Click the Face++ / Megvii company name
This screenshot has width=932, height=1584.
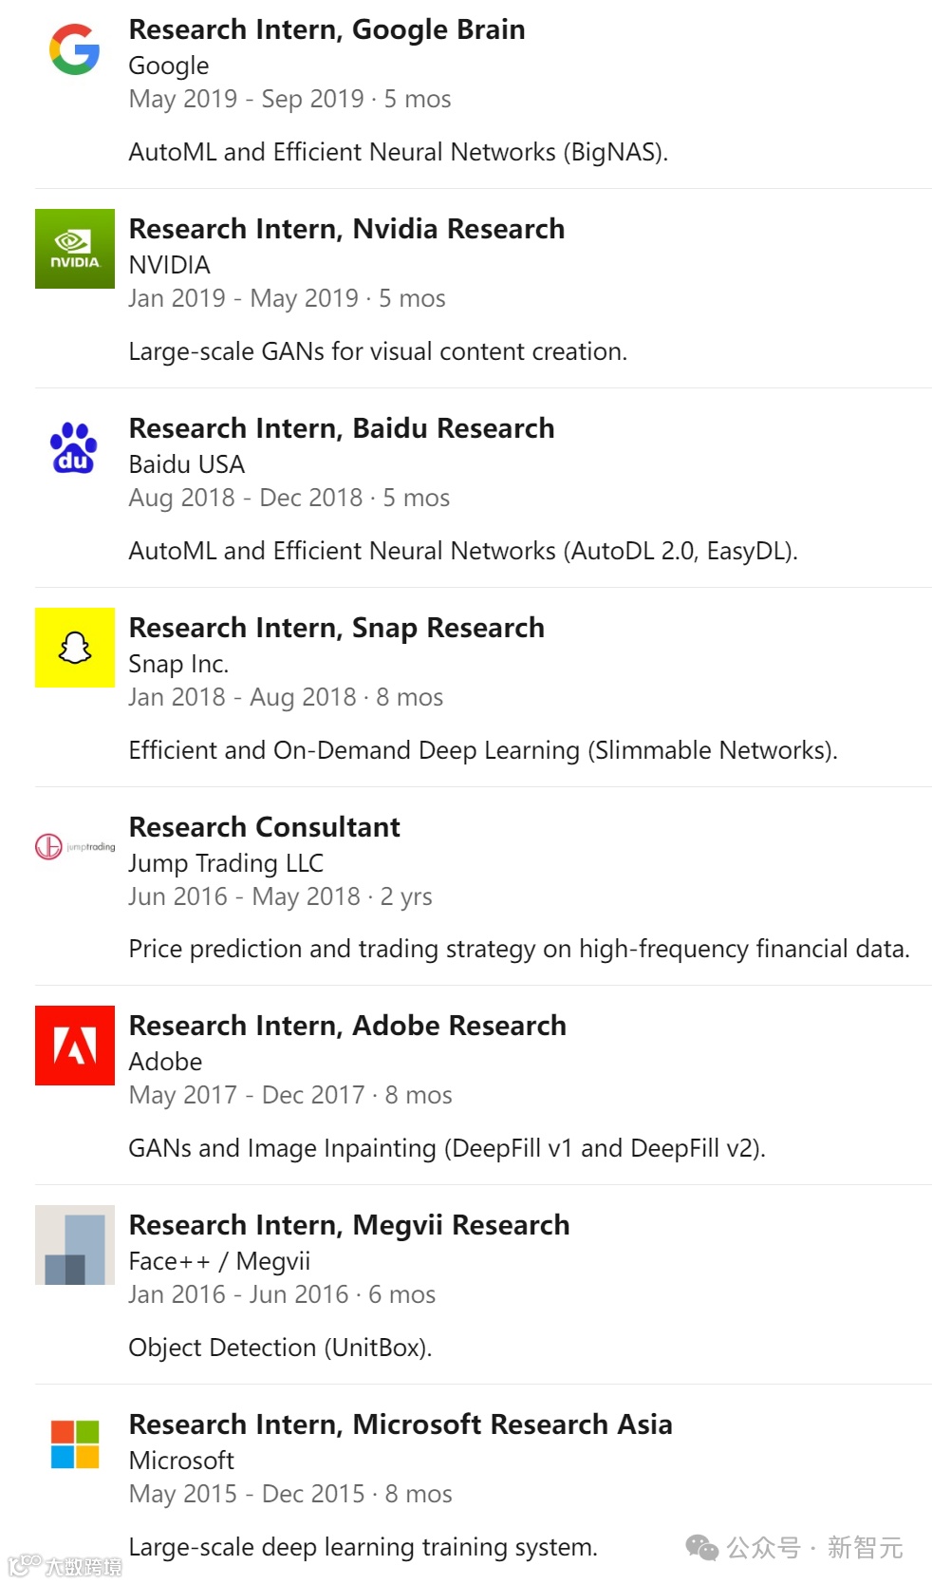[219, 1261]
